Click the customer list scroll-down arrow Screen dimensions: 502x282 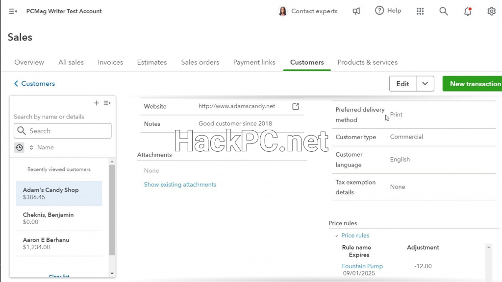[x=112, y=273]
